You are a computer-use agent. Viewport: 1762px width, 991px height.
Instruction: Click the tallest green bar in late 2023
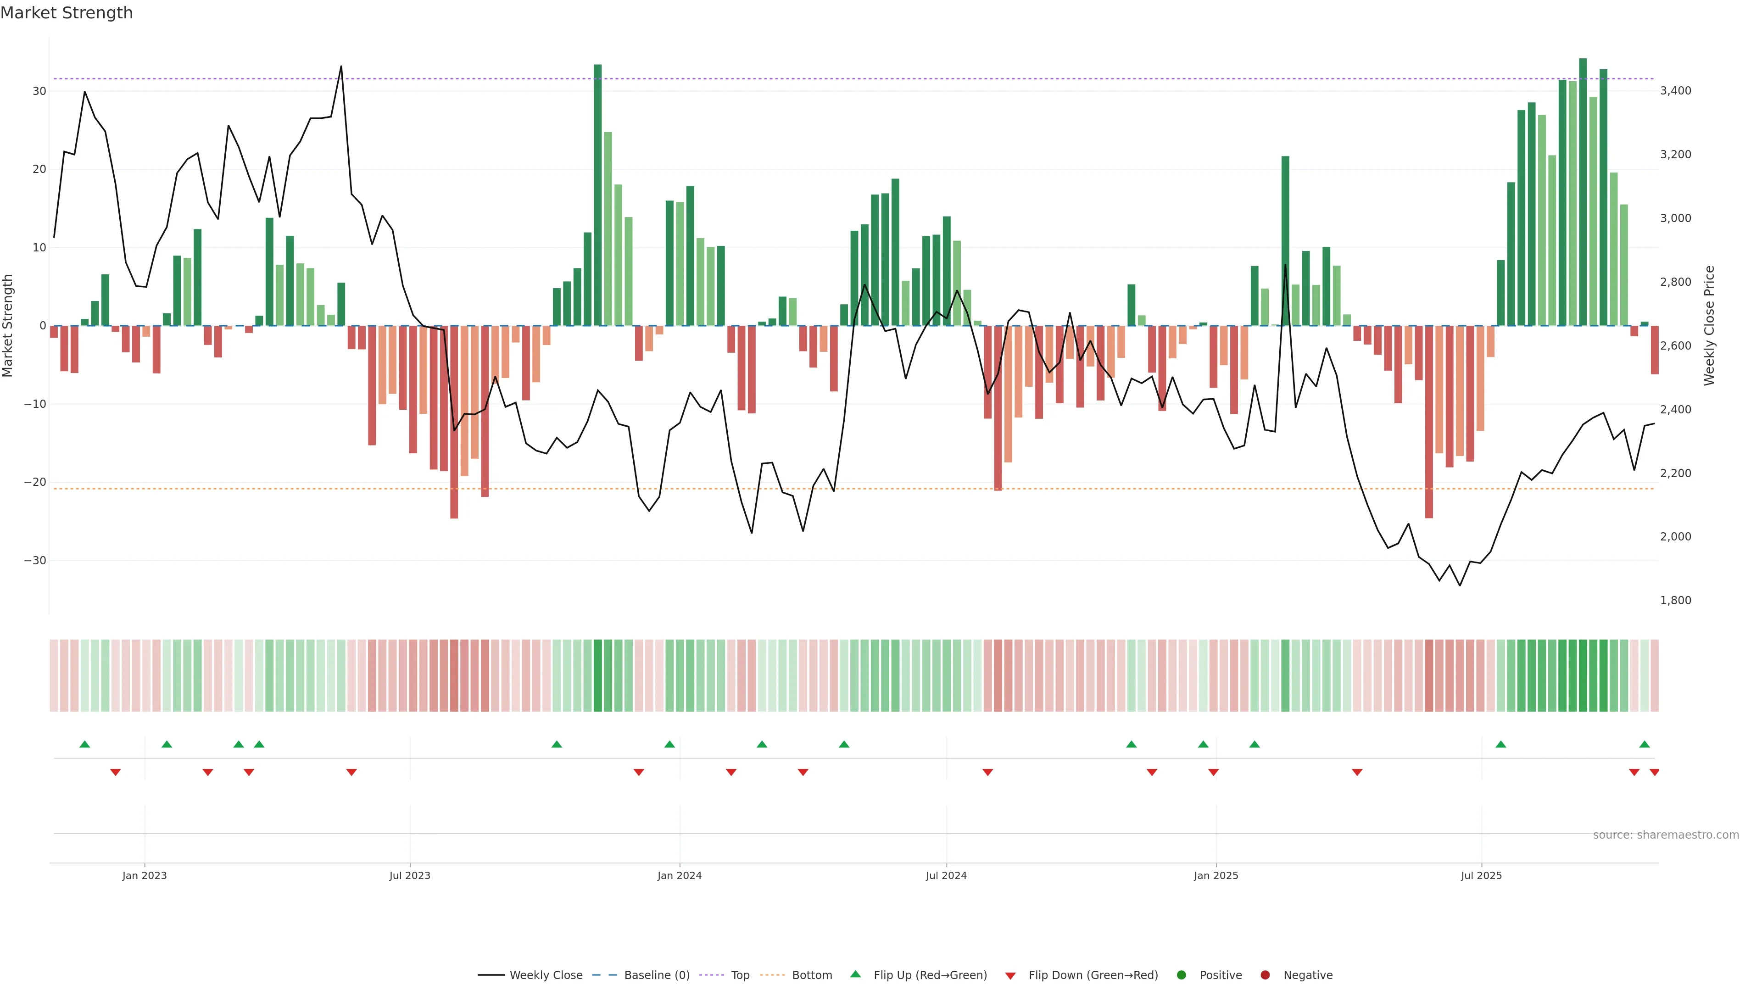598,195
